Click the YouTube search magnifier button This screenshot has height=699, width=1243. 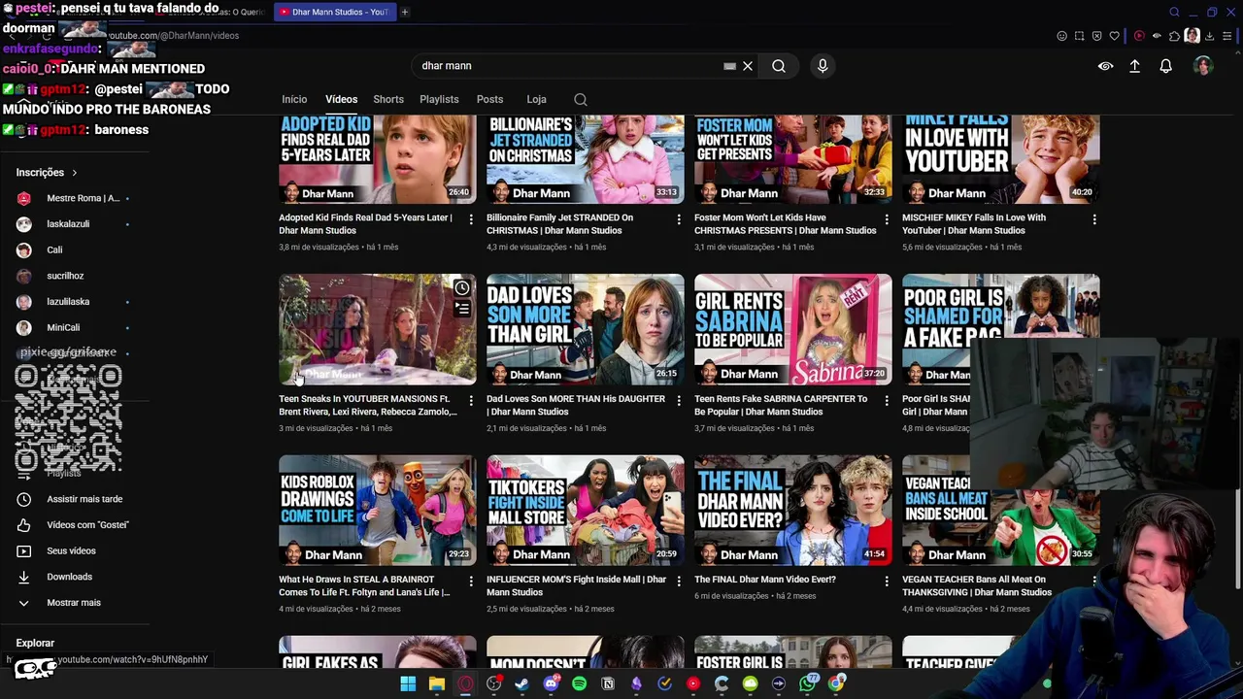point(778,66)
